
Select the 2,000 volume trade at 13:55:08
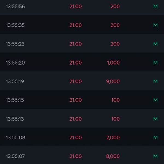click(82, 137)
